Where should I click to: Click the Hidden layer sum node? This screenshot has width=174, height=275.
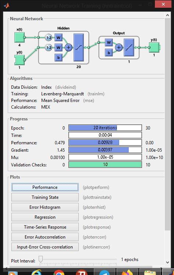tap(68, 47)
